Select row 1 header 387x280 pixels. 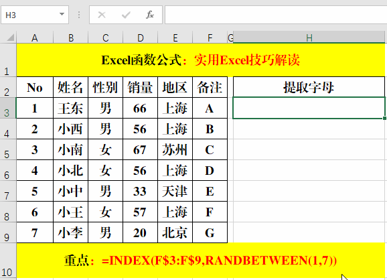(x=8, y=60)
